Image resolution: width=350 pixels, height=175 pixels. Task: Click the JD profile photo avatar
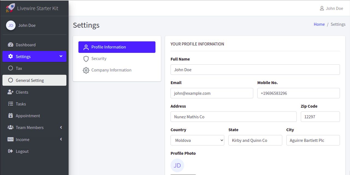177,165
